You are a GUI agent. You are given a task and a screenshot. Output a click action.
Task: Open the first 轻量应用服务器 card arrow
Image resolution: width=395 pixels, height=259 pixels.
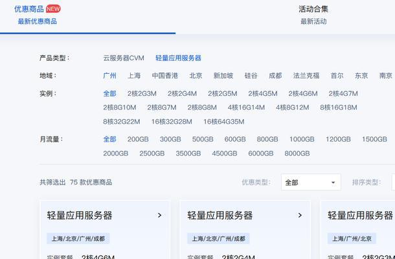(x=159, y=215)
